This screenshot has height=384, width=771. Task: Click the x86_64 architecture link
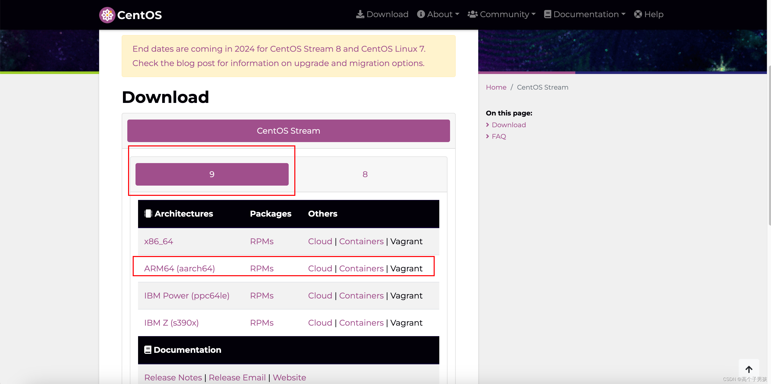tap(158, 241)
